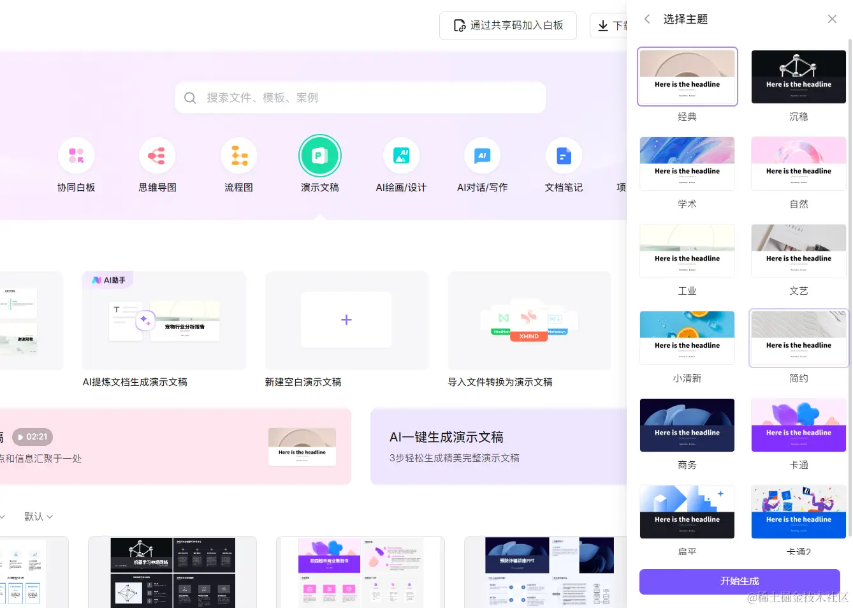The height and width of the screenshot is (608, 853).
Task: Click the plus icon for blank presentation
Action: [x=346, y=320]
